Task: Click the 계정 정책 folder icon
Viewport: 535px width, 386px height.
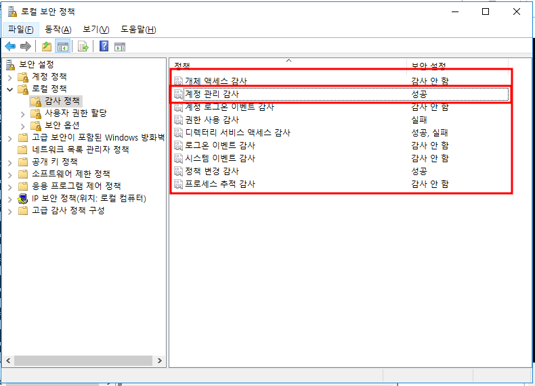Action: pos(23,77)
